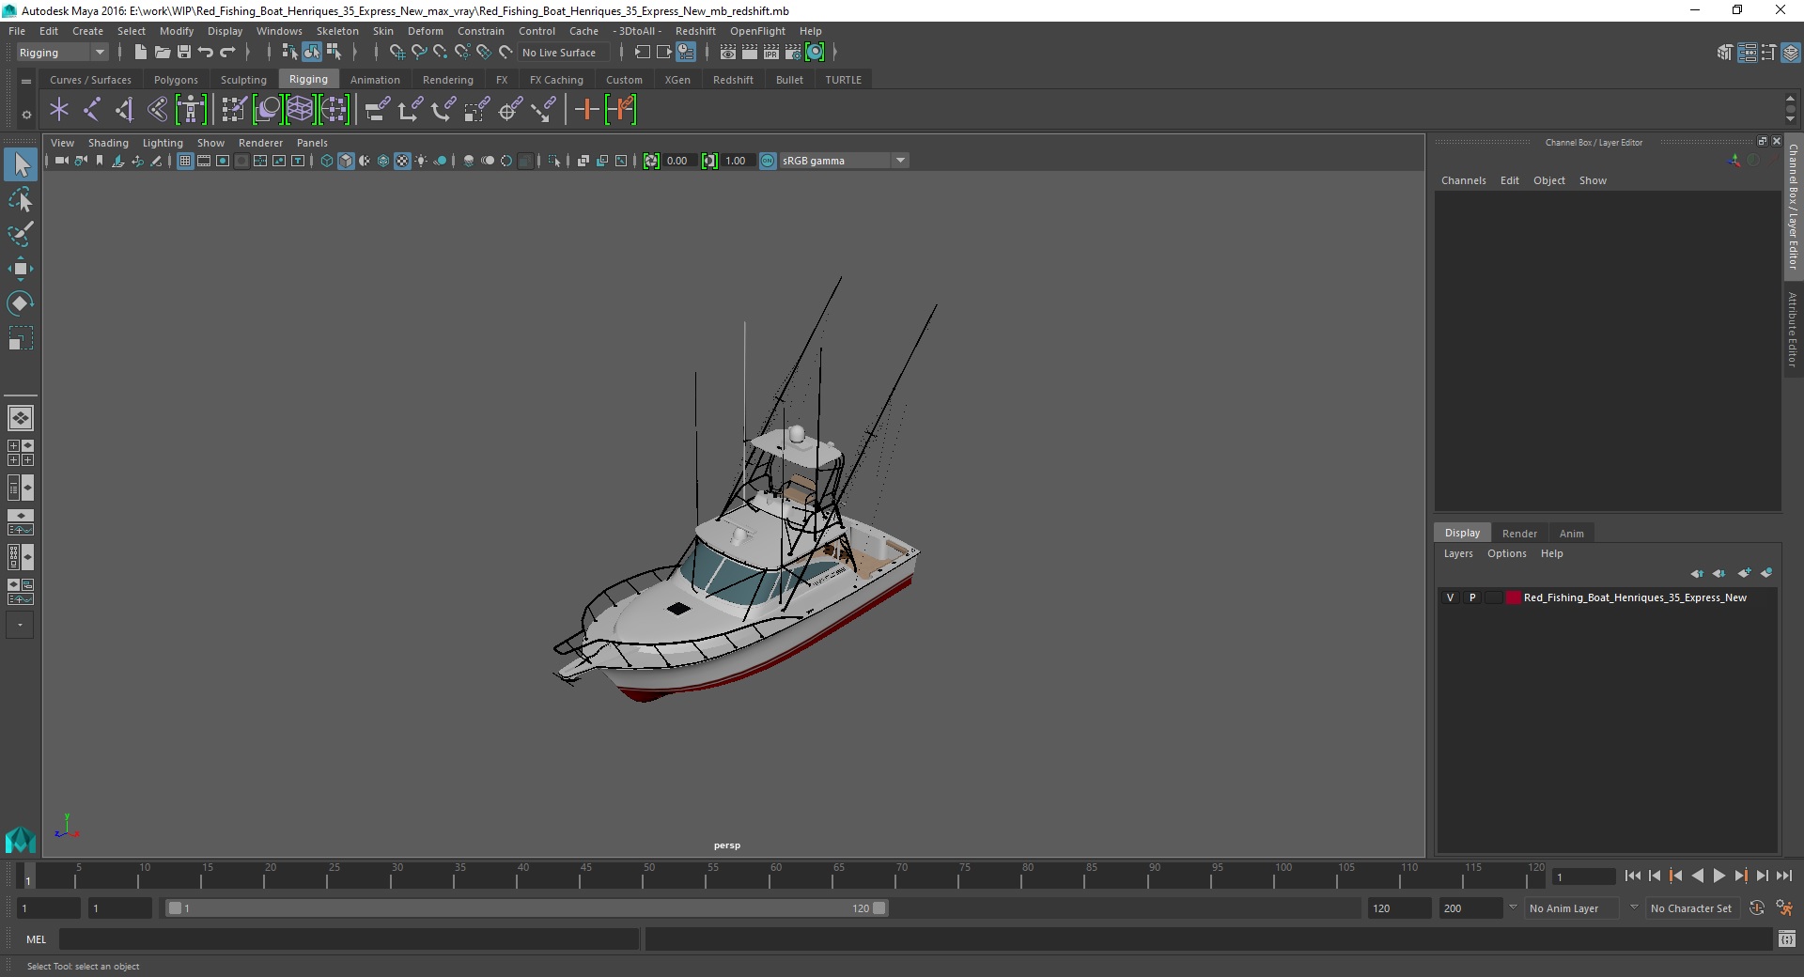Image resolution: width=1804 pixels, height=977 pixels.
Task: Select the arrow Select tool in toolbox
Action: pos(21,164)
